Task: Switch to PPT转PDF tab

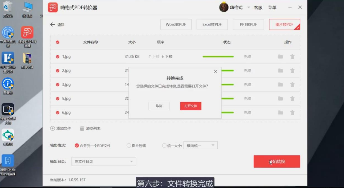Action: [x=248, y=24]
